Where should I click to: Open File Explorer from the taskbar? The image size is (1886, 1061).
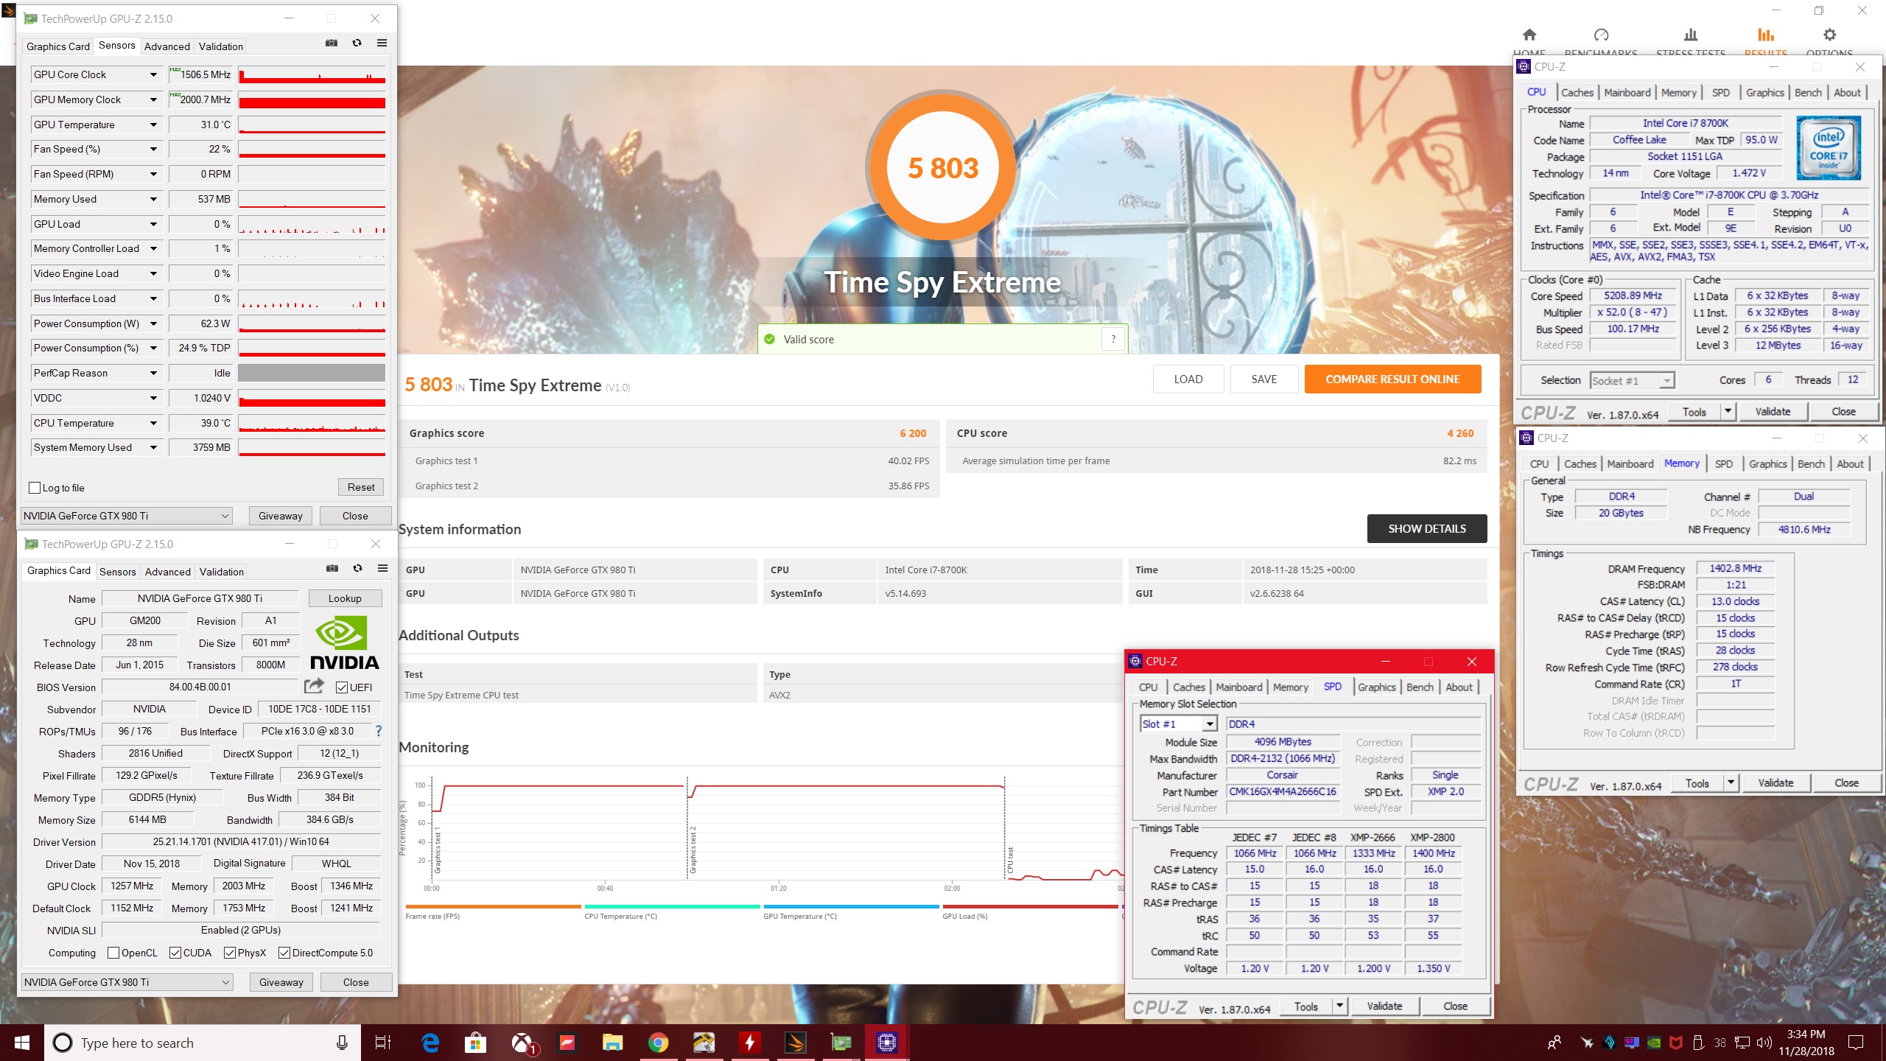612,1043
